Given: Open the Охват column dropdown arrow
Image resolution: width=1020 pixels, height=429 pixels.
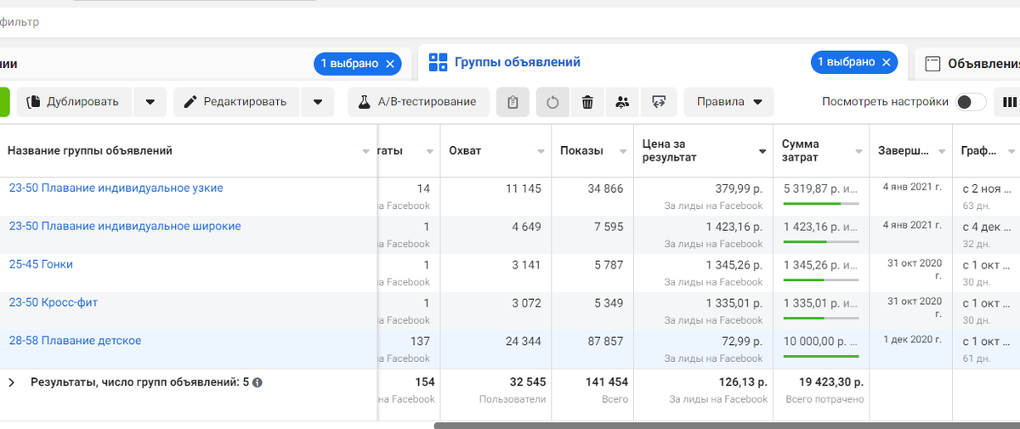Looking at the screenshot, I should click(541, 151).
